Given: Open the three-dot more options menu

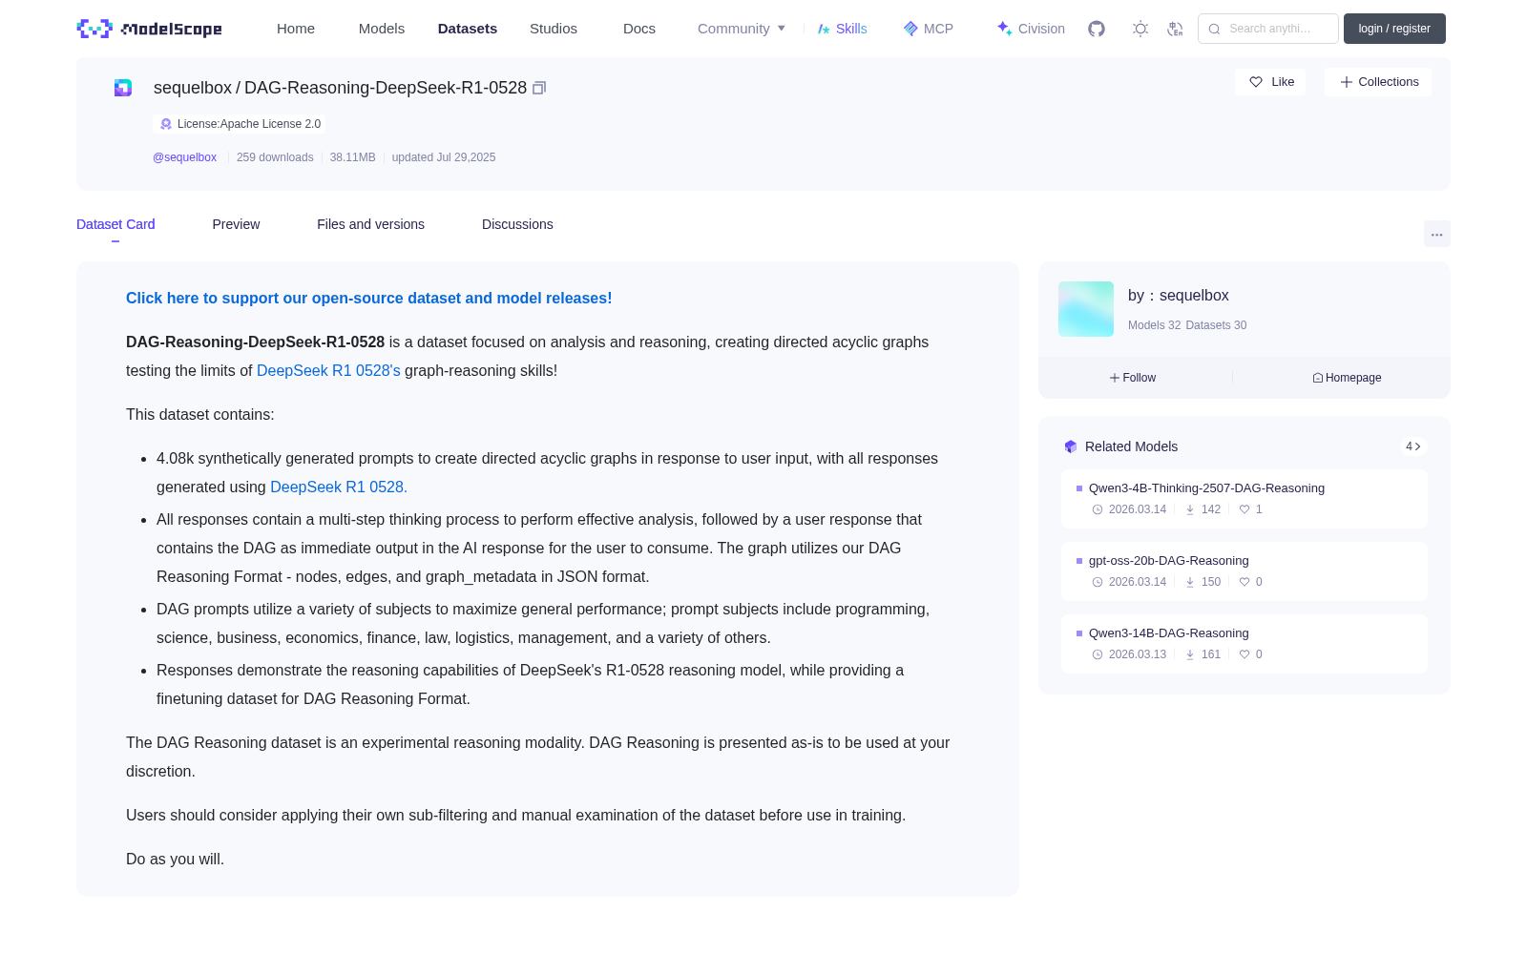Looking at the screenshot, I should point(1436,234).
